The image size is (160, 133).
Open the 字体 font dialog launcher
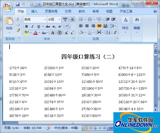(74, 38)
